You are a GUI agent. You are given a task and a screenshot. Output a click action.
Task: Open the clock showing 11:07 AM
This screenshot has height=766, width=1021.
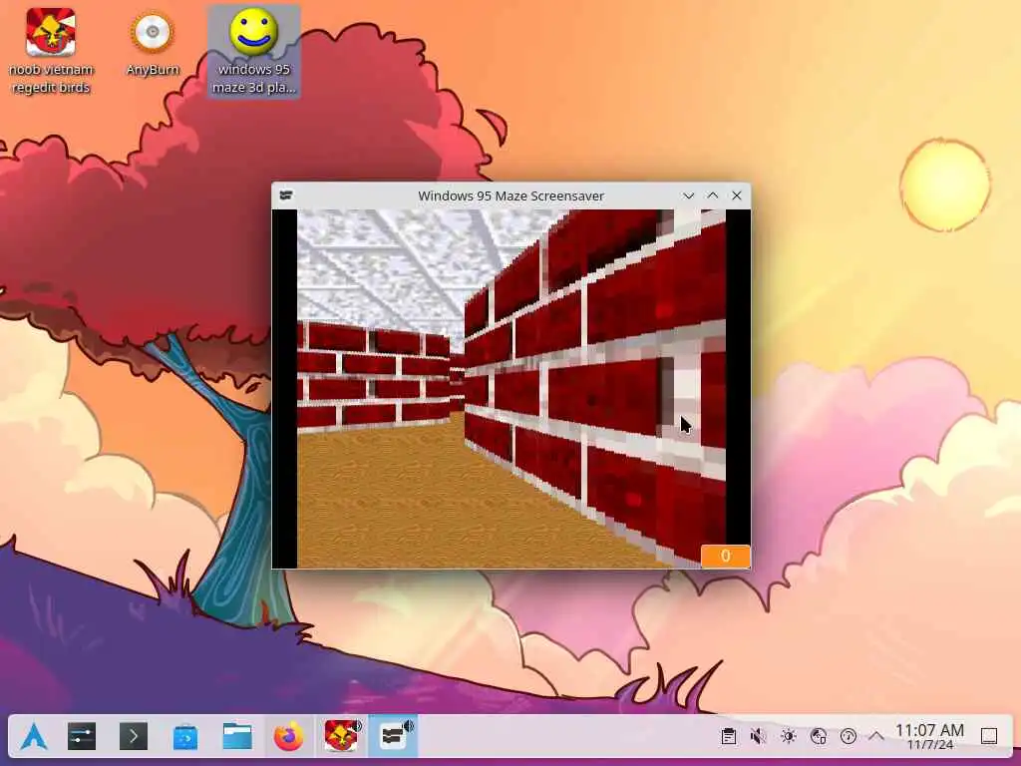pos(930,737)
